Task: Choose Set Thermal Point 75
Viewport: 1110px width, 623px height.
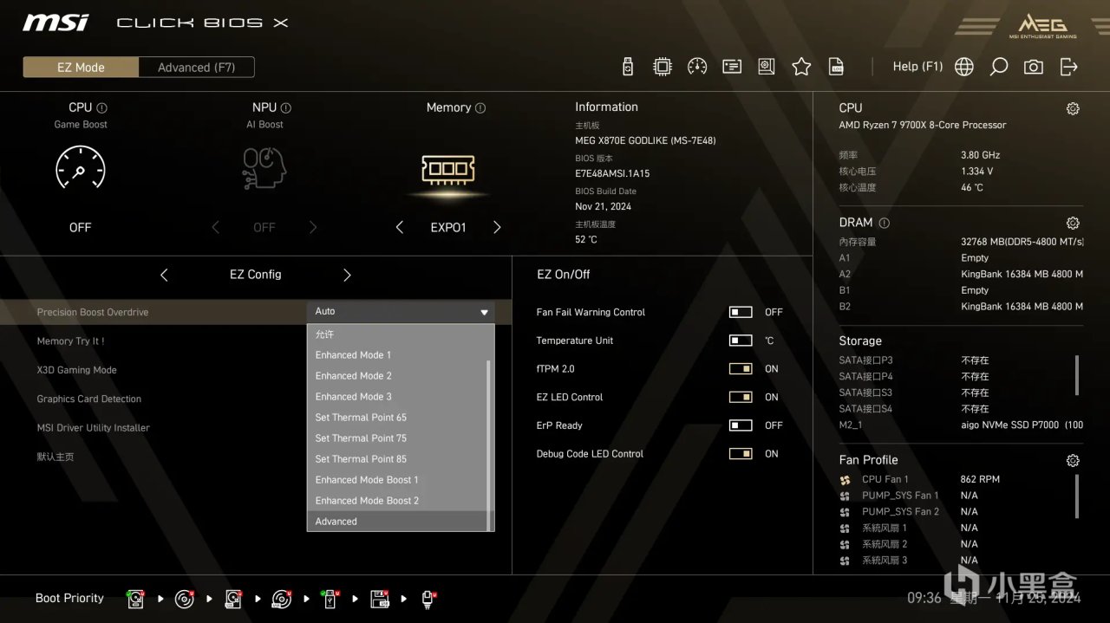Action: pyautogui.click(x=397, y=438)
